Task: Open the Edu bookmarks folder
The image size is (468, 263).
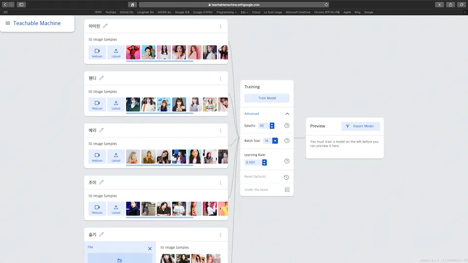Action: pos(244,12)
